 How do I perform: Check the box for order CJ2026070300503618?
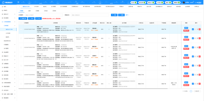click(x=21, y=66)
